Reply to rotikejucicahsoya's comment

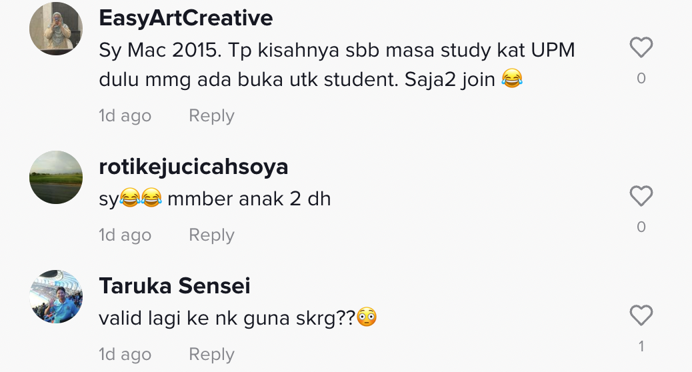[211, 235]
